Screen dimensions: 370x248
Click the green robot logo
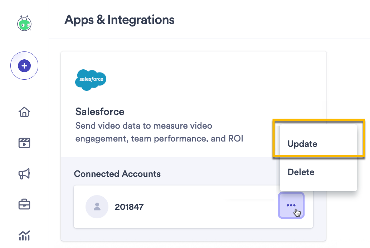point(24,23)
